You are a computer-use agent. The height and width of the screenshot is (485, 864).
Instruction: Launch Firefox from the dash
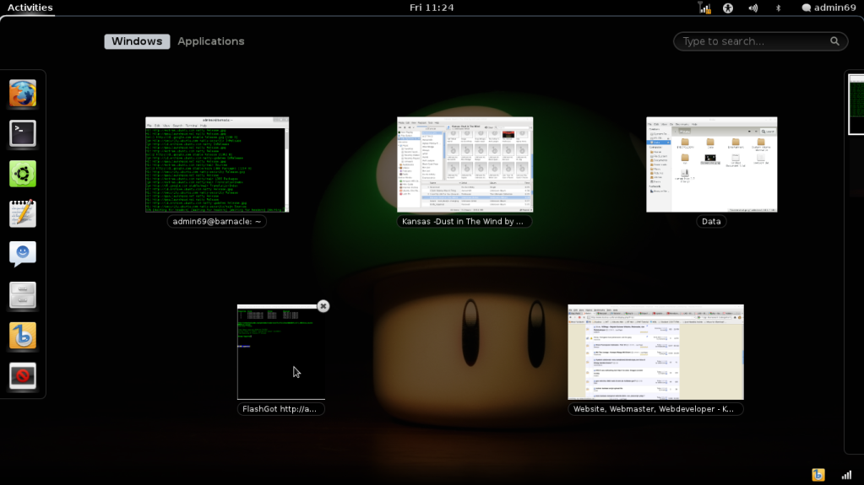click(23, 93)
